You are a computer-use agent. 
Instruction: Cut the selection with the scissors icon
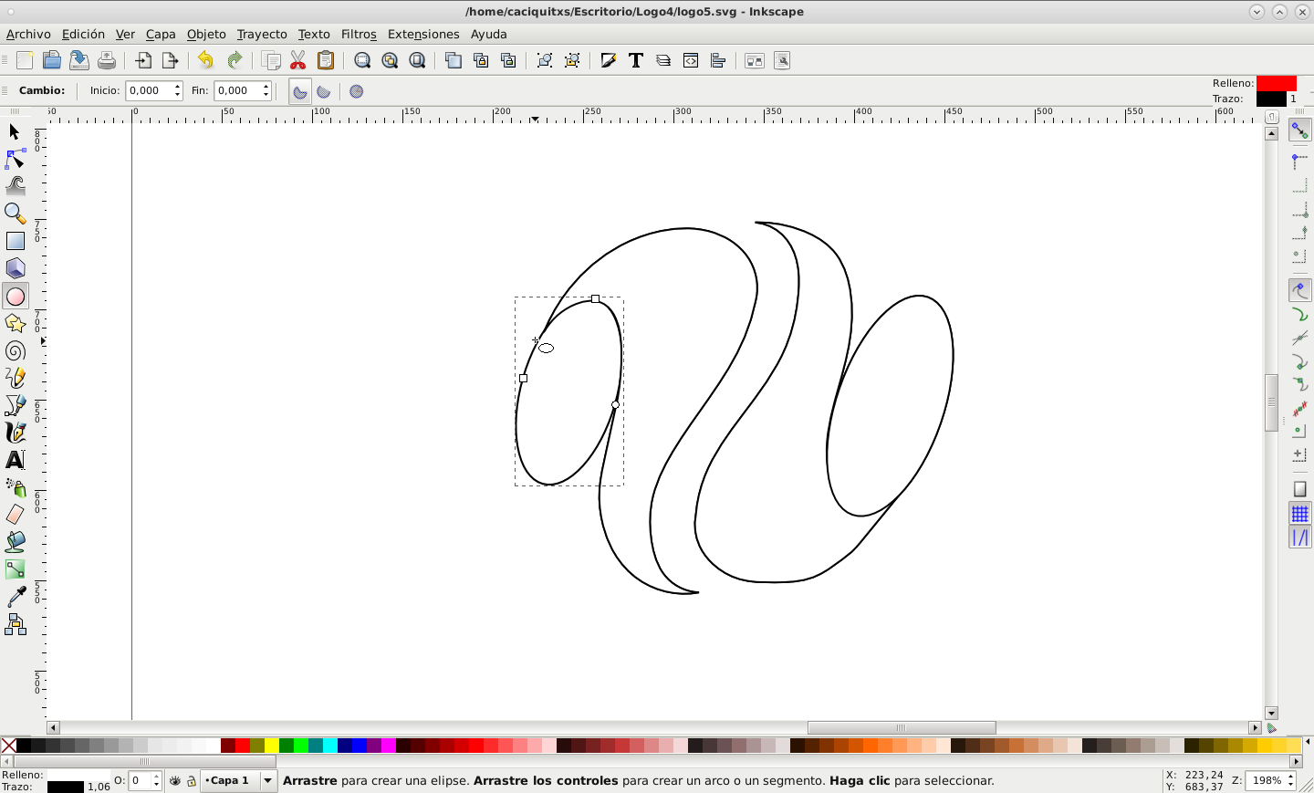pos(297,60)
